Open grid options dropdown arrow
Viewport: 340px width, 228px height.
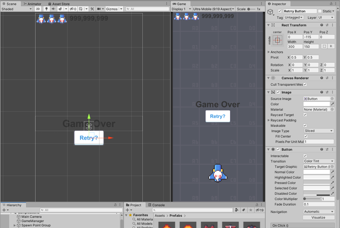pos(86,9)
